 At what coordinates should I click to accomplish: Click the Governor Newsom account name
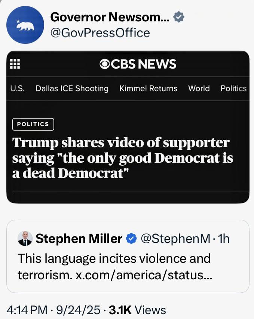pyautogui.click(x=110, y=17)
